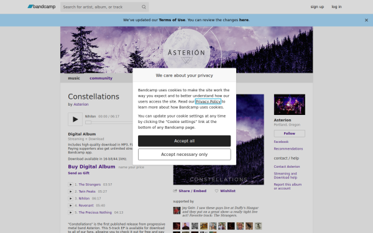
Task: Dismiss the Terms of Use banner
Action: point(366,21)
